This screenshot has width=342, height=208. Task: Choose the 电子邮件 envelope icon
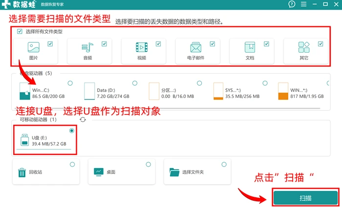[195, 47]
